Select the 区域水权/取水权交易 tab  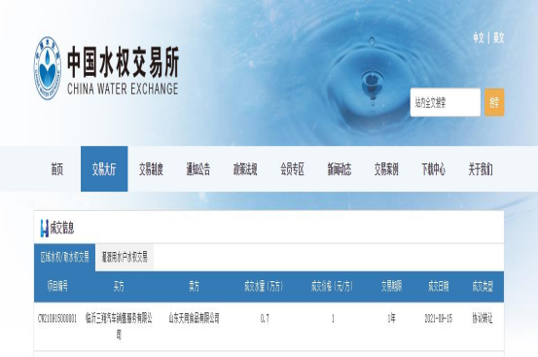coord(64,257)
